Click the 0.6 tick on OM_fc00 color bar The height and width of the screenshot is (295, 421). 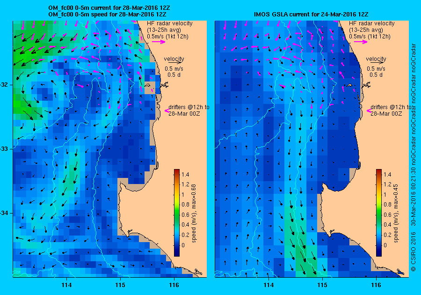pos(185,214)
